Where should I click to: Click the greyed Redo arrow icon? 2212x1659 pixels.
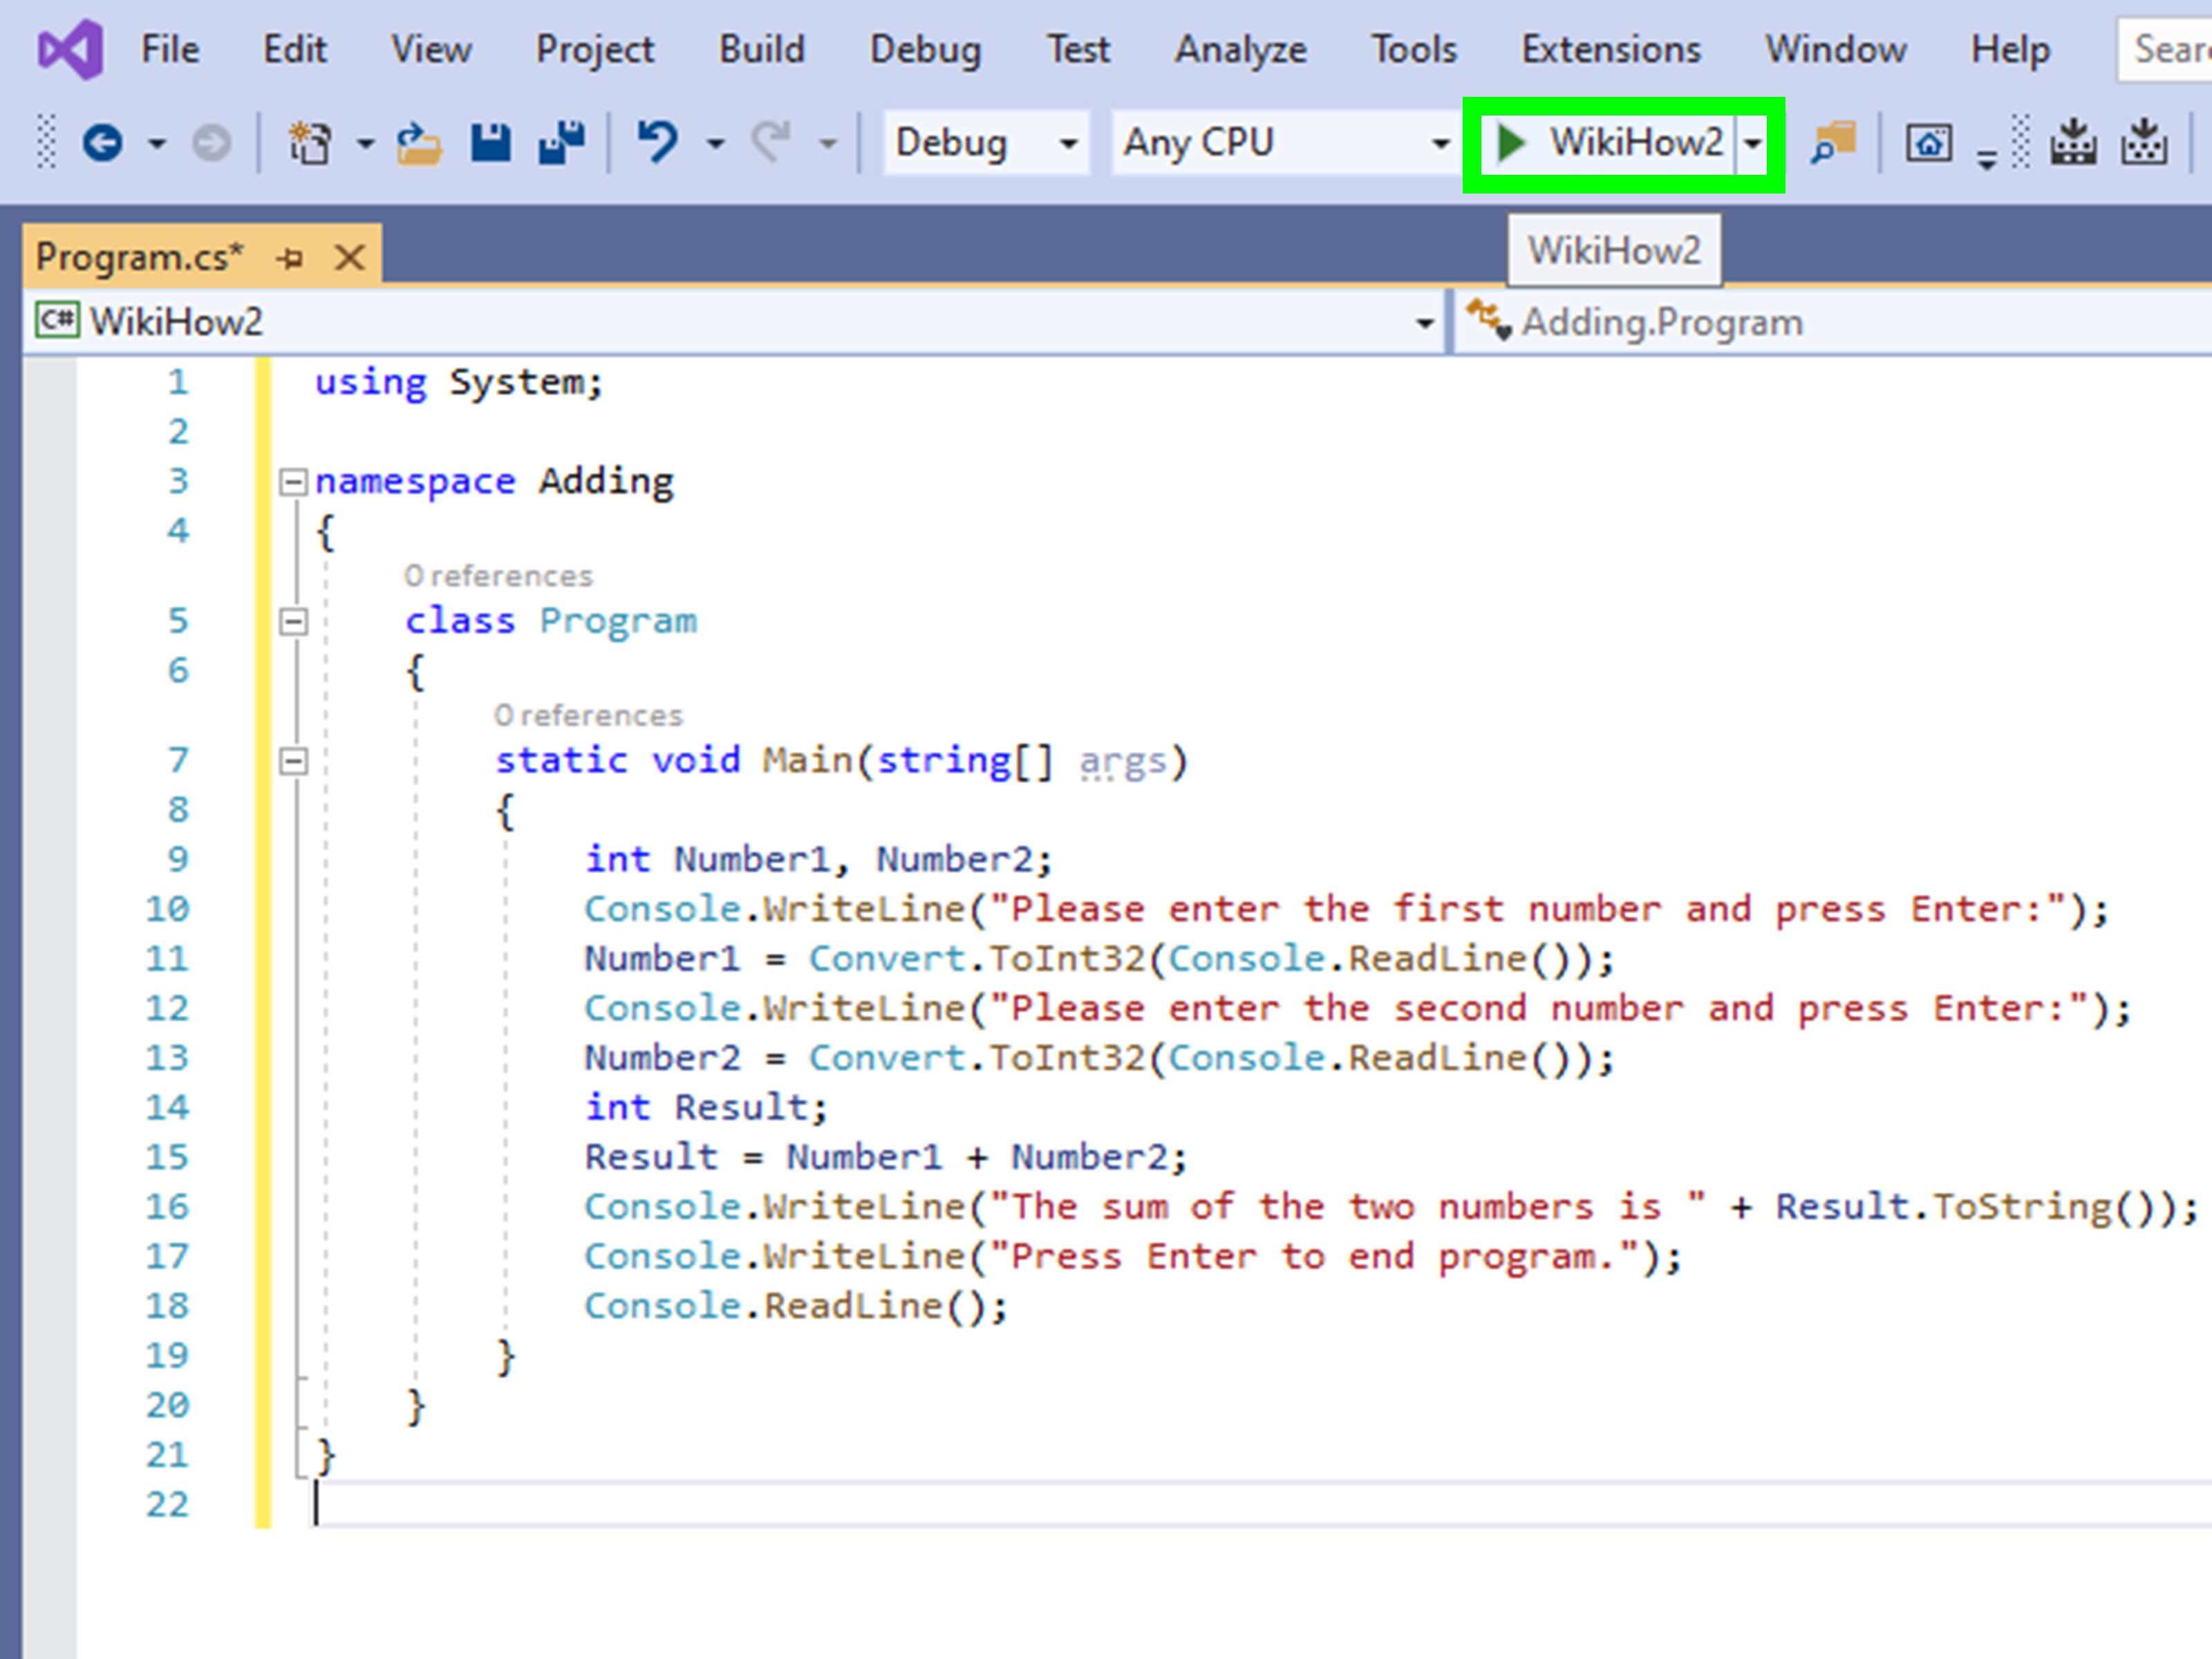[x=771, y=142]
